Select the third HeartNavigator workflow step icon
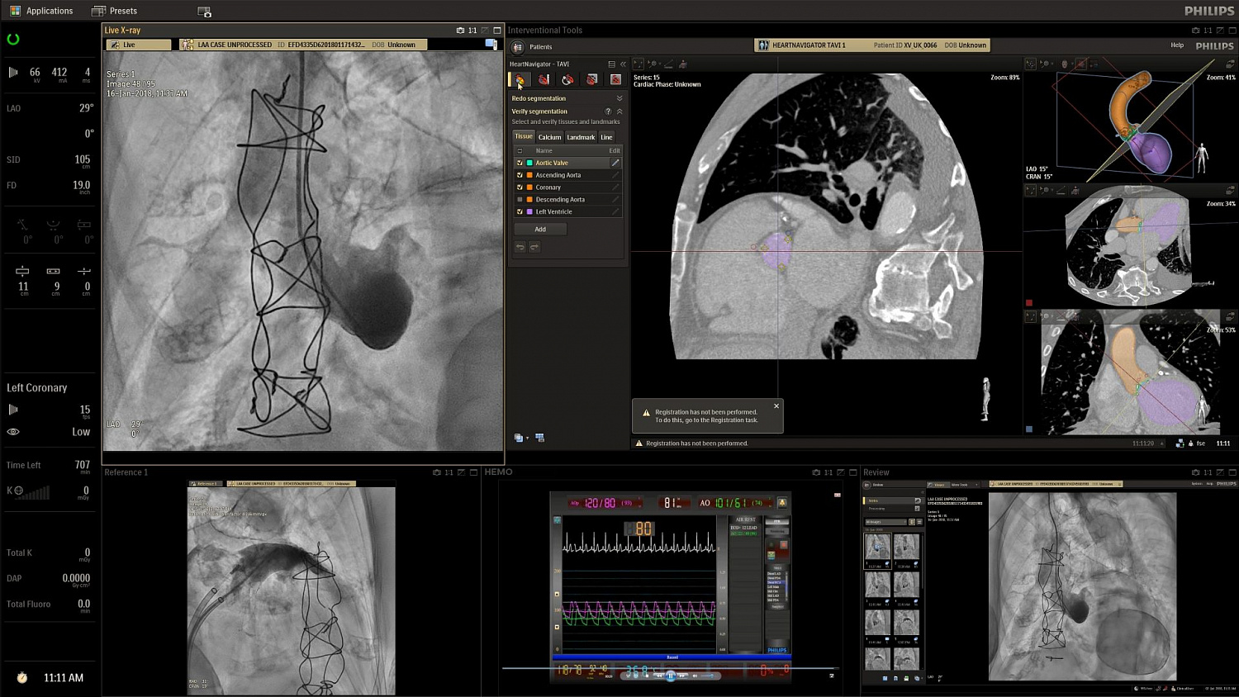The height and width of the screenshot is (697, 1239). click(x=567, y=79)
